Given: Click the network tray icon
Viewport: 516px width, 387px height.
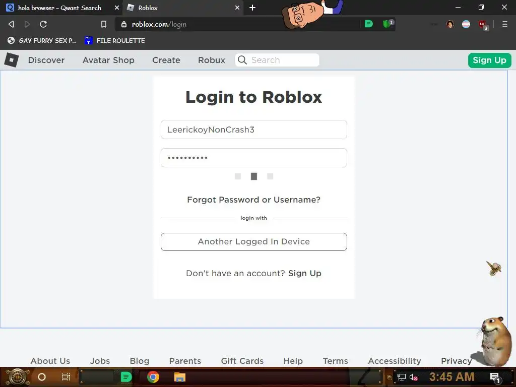Looking at the screenshot, I should point(402,377).
